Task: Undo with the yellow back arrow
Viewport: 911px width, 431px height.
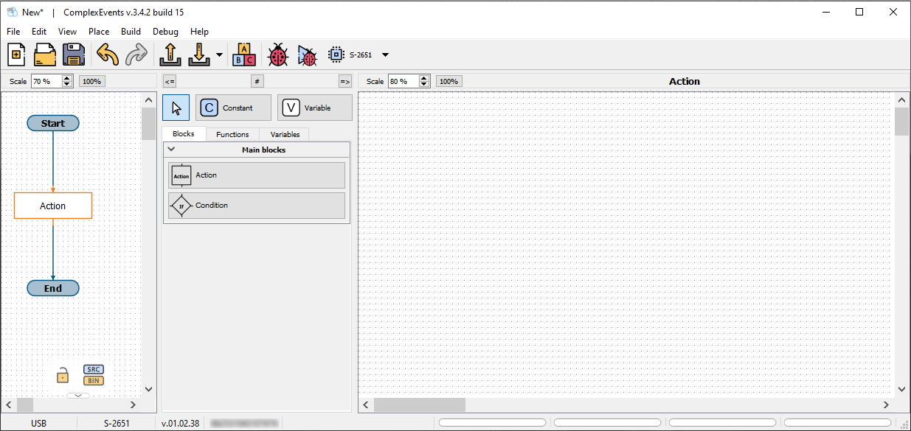Action: pyautogui.click(x=108, y=55)
